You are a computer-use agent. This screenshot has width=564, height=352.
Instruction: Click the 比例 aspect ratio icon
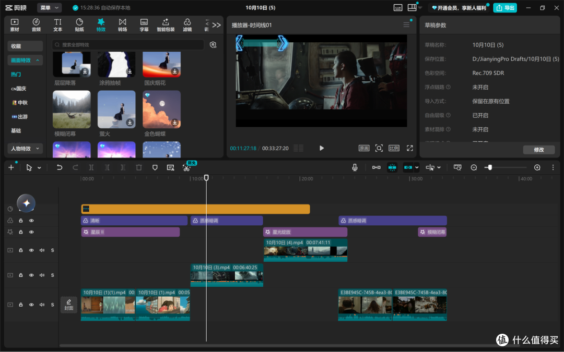pyautogui.click(x=394, y=148)
